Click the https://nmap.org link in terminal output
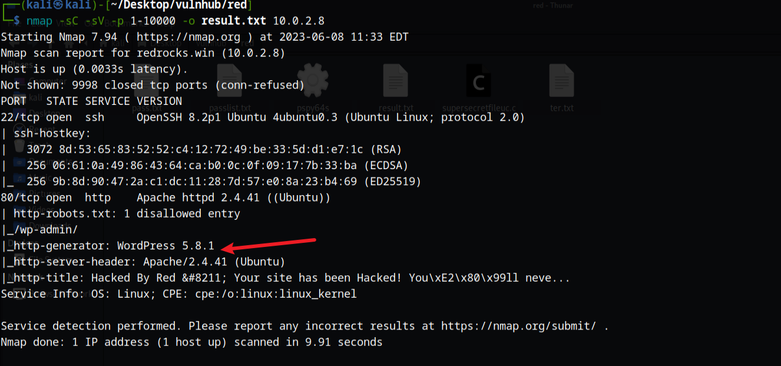The width and height of the screenshot is (781, 366). click(x=188, y=37)
